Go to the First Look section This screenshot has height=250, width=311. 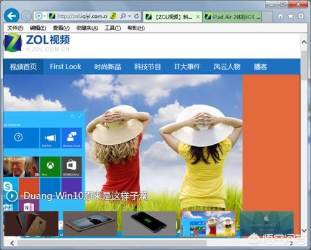pyautogui.click(x=65, y=67)
